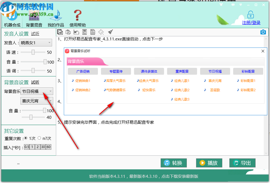270x183 pixels.
Task: Play the 经典儿歌3 sample
Action: 180,99
